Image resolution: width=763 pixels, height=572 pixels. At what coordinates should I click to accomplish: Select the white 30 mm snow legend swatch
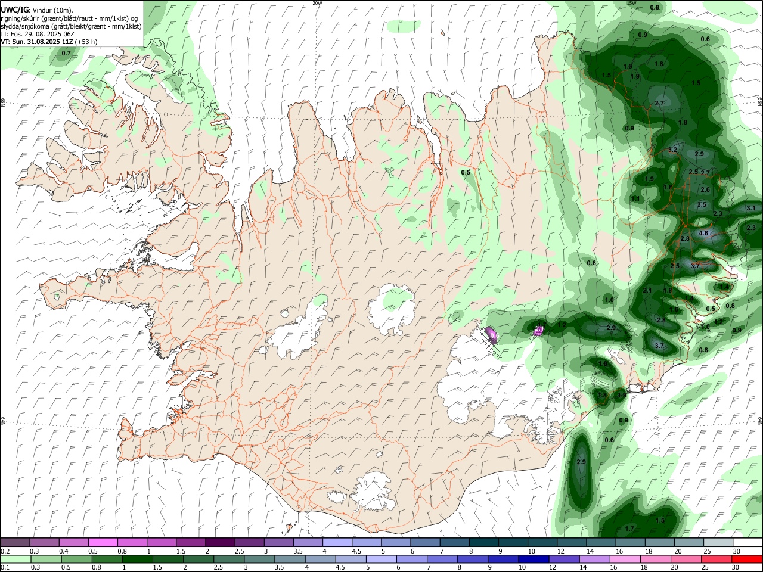coord(747,542)
